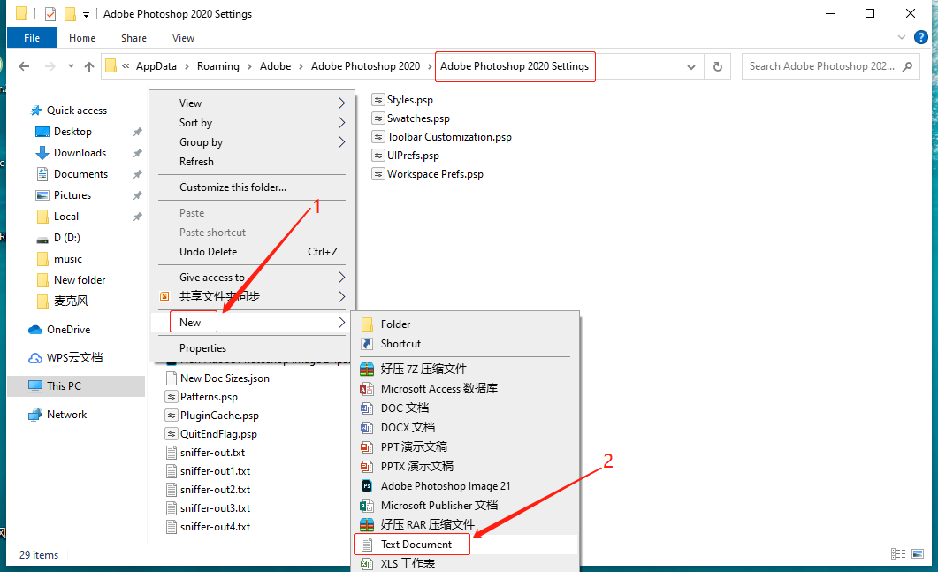Screen dimensions: 938x572
Task: Click the XLS worksheet icon
Action: [367, 564]
